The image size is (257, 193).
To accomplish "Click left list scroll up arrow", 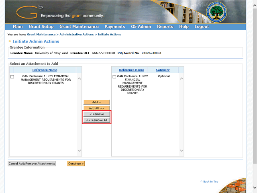I will (x=80, y=79).
